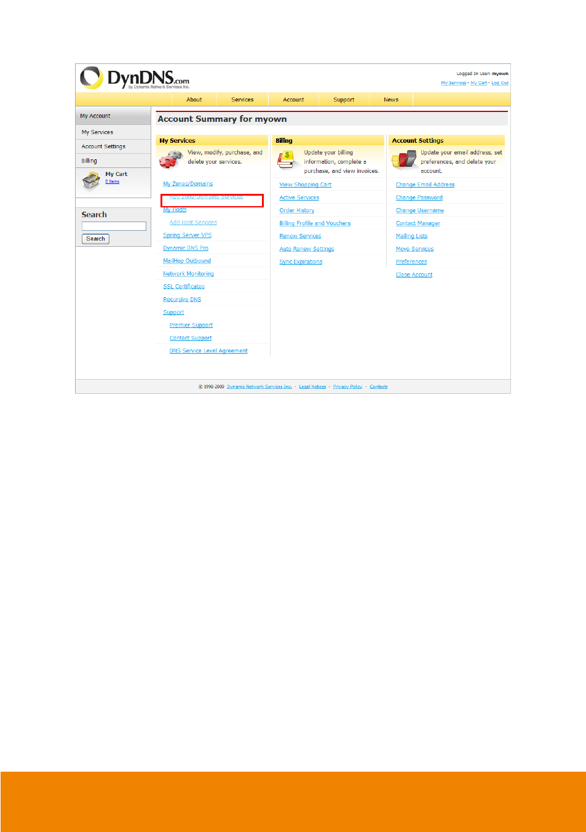Click the Account Settings blocks icon
586x832 pixels.
(x=404, y=159)
